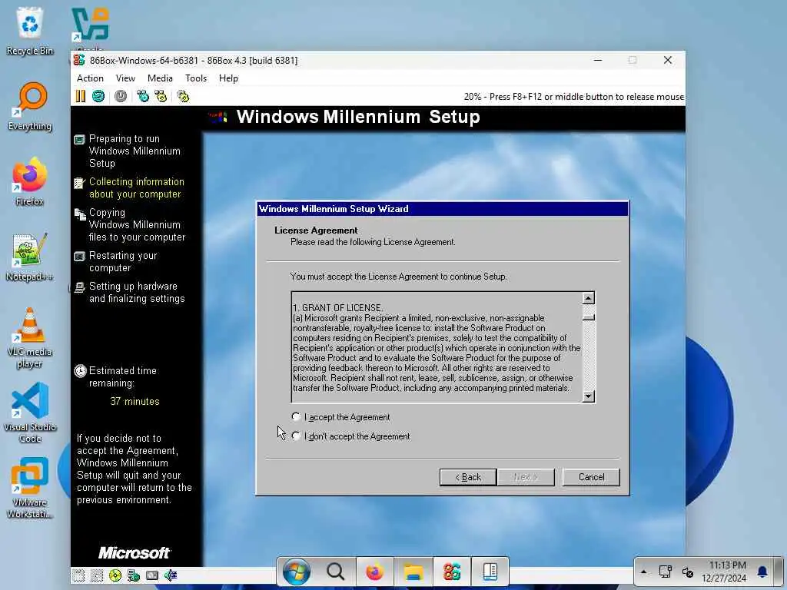Click second floppy drive status bar icon
Screen dimensions: 787x590
97,575
